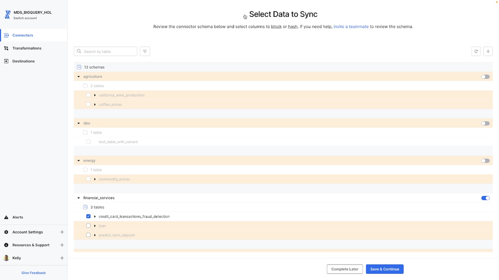Open Transformations in the sidebar
This screenshot has height=280, width=499.
pos(27,48)
